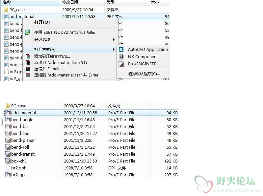Select the bend-roll file name
The width and height of the screenshot is (263, 196).
[x=20, y=147]
